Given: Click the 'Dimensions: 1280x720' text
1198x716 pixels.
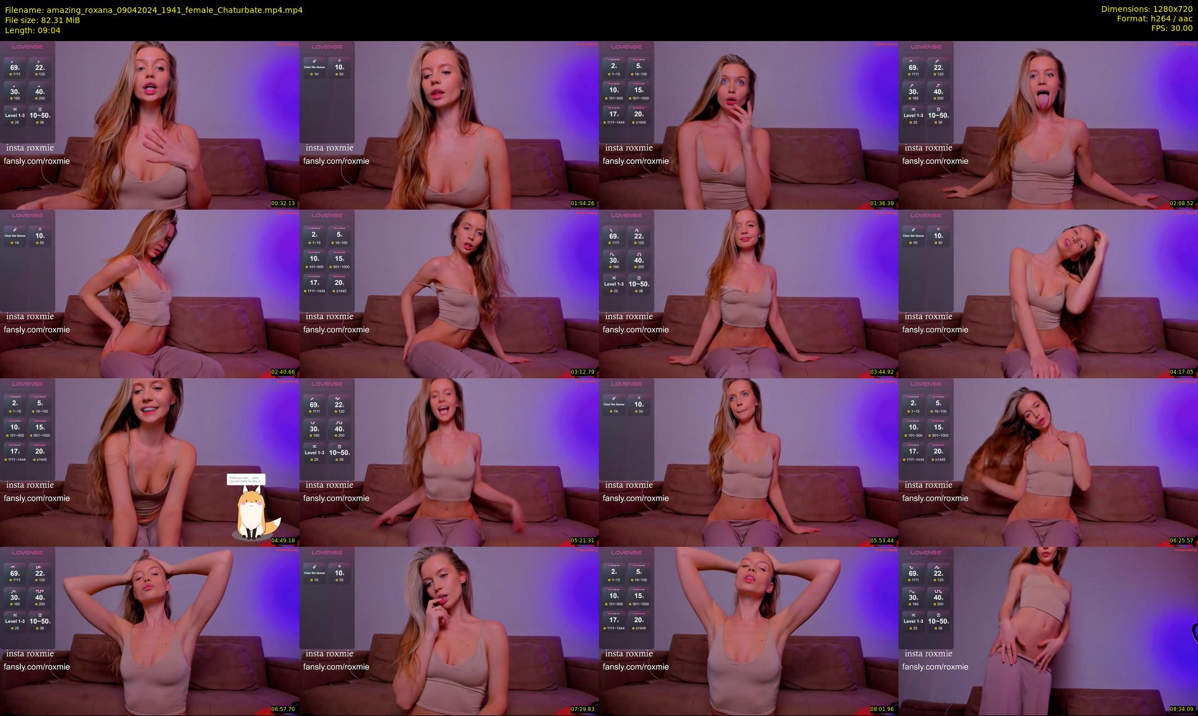Looking at the screenshot, I should point(1146,9).
